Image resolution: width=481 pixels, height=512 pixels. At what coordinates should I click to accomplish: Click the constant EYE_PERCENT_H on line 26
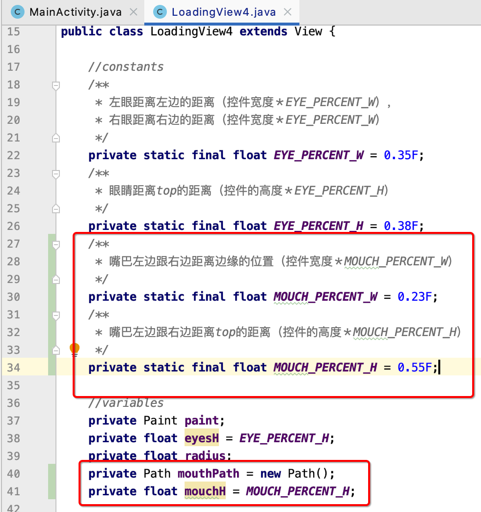coord(319,226)
